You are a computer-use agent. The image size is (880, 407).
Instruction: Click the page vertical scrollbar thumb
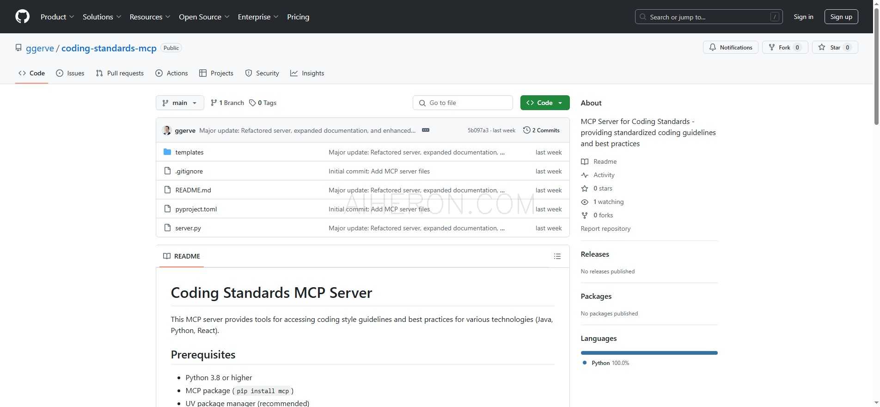coord(876,66)
